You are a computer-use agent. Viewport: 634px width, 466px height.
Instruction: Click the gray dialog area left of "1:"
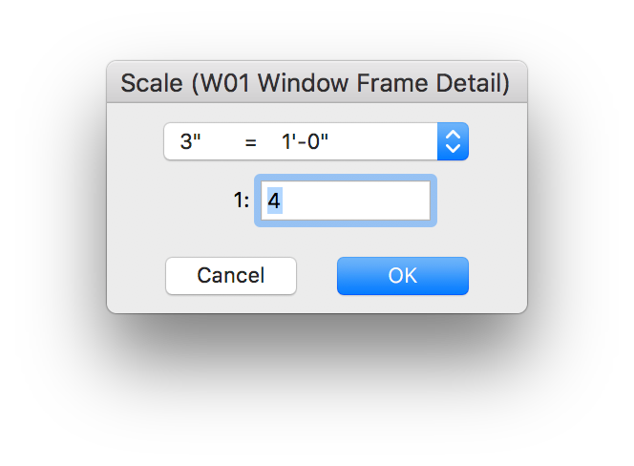click(172, 201)
